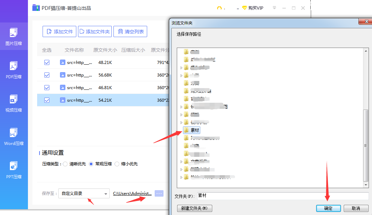Switch to PDF压缩 in sidebar
Viewport: 372px width, 215px height.
point(14,70)
